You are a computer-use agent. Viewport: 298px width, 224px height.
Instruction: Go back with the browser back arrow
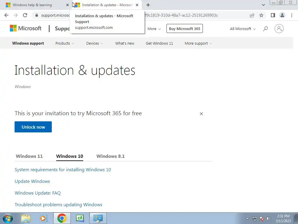6,15
